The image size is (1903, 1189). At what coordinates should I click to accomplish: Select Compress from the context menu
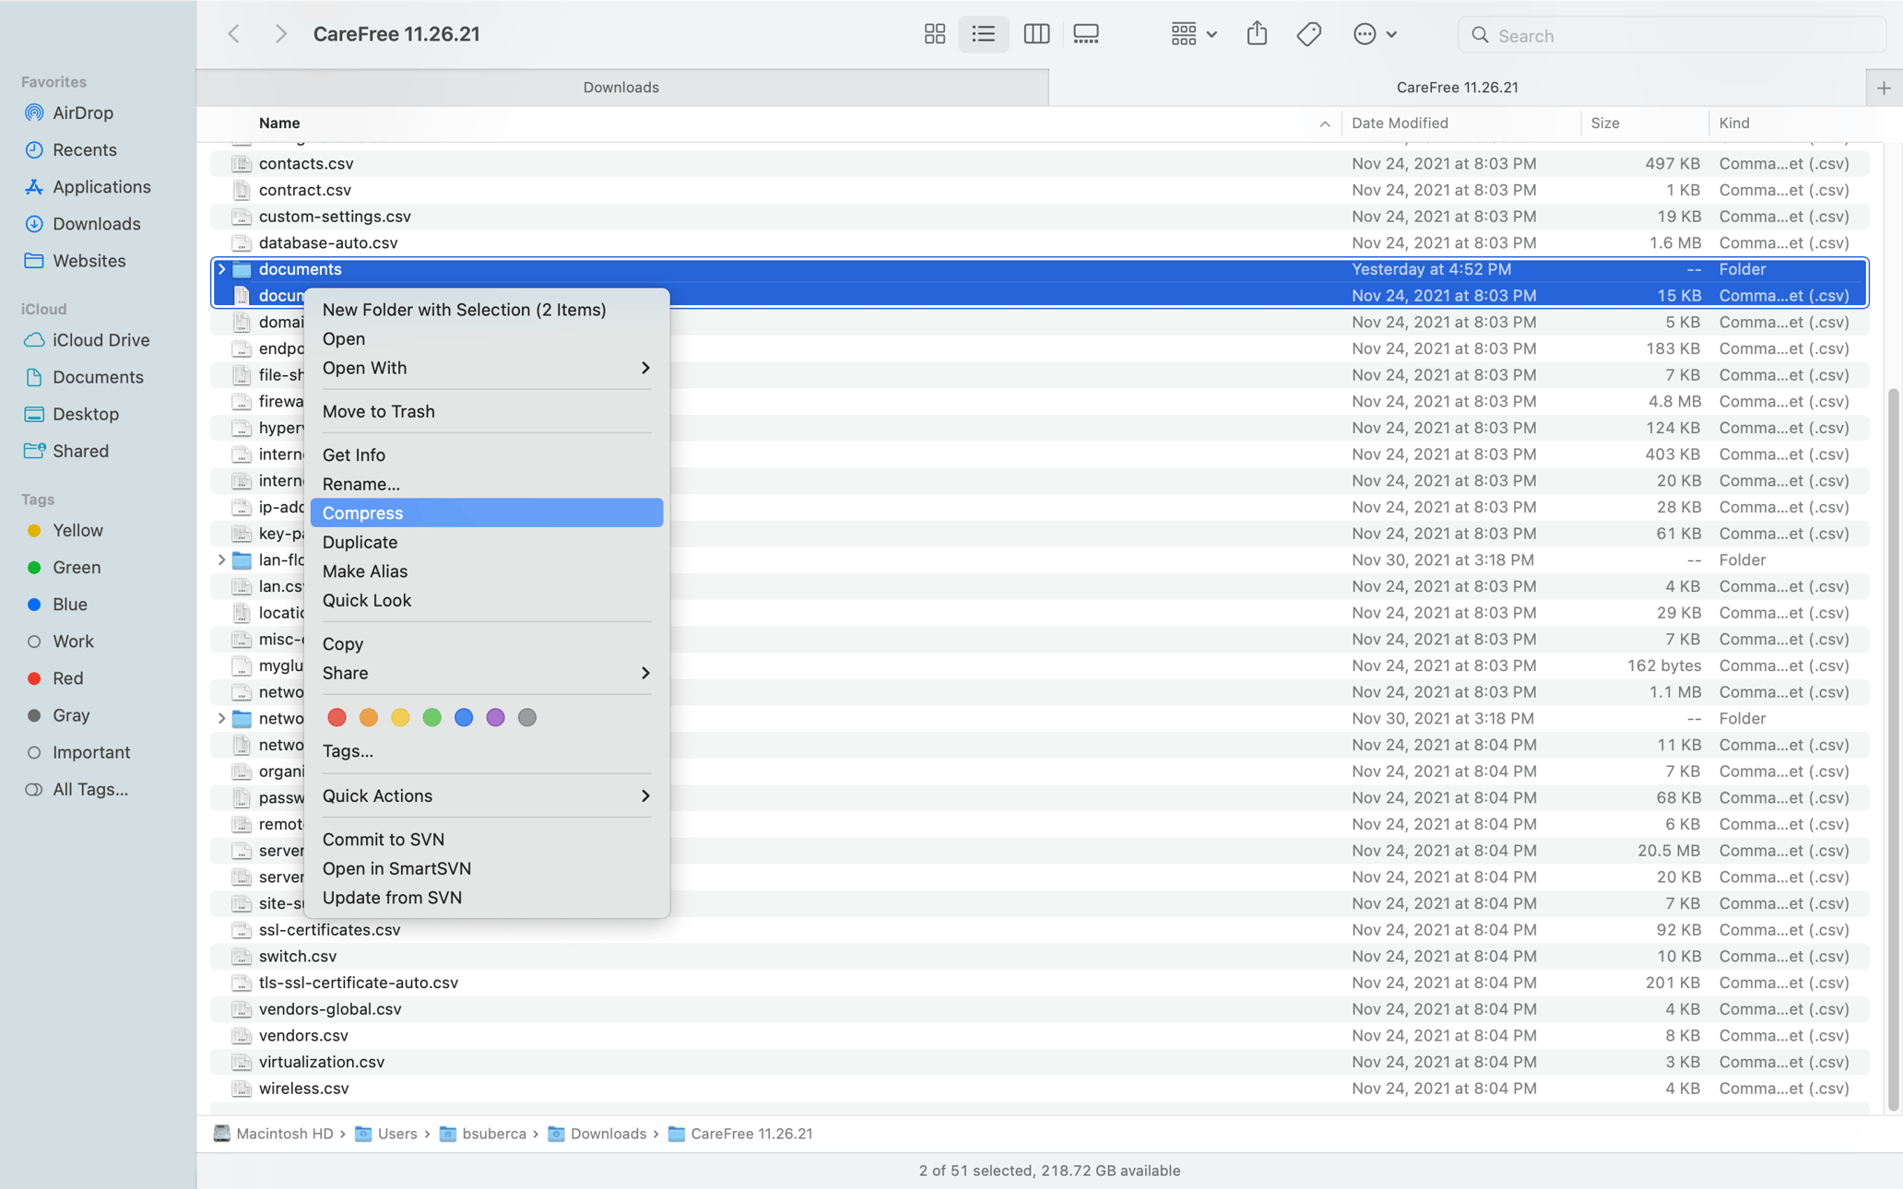point(361,512)
